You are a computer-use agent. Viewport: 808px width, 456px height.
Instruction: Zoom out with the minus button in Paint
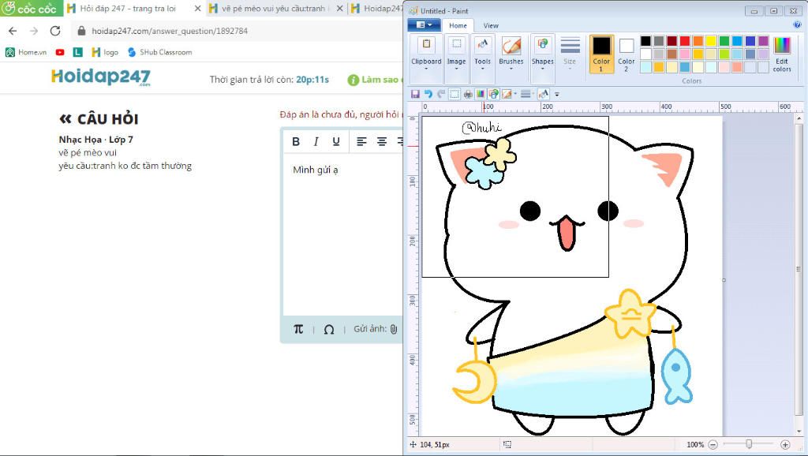point(713,444)
